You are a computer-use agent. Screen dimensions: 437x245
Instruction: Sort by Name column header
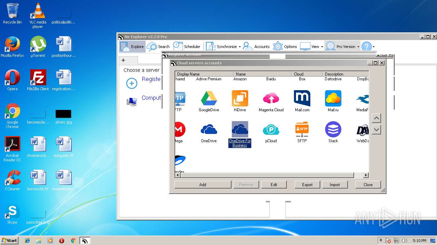click(x=263, y=74)
